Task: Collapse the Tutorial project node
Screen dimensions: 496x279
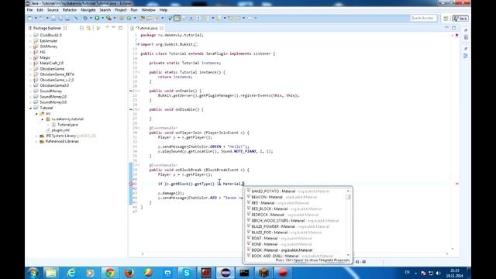Action: coord(31,108)
